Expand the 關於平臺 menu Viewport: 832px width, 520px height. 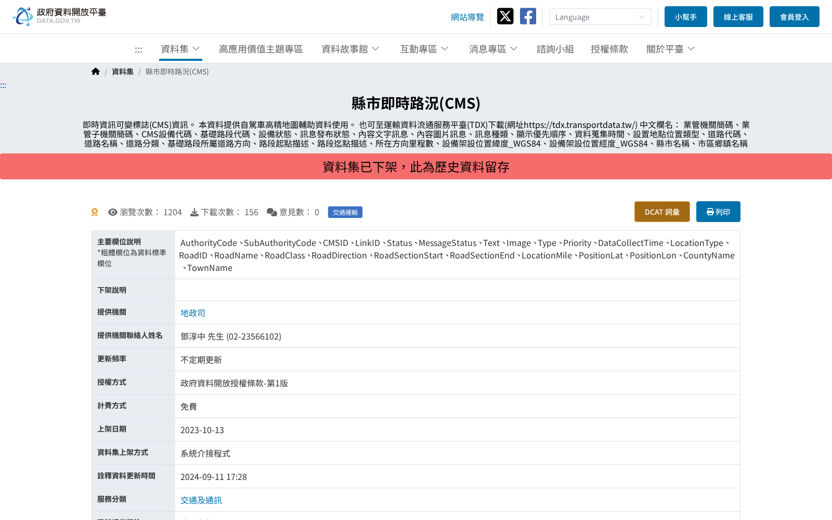pyautogui.click(x=671, y=49)
